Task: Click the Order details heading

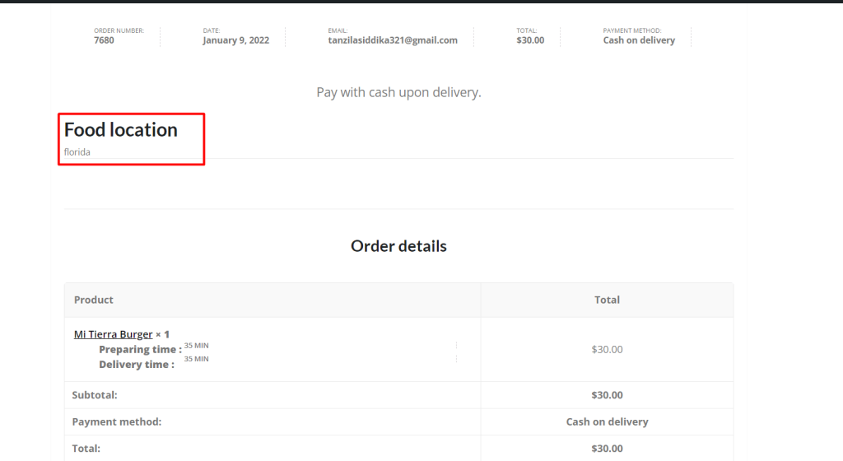Action: click(398, 246)
